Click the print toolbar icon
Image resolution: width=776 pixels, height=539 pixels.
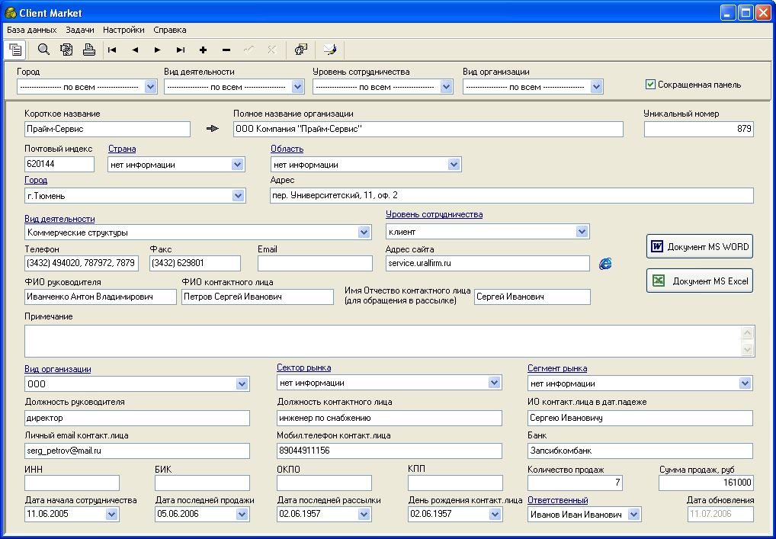point(89,50)
